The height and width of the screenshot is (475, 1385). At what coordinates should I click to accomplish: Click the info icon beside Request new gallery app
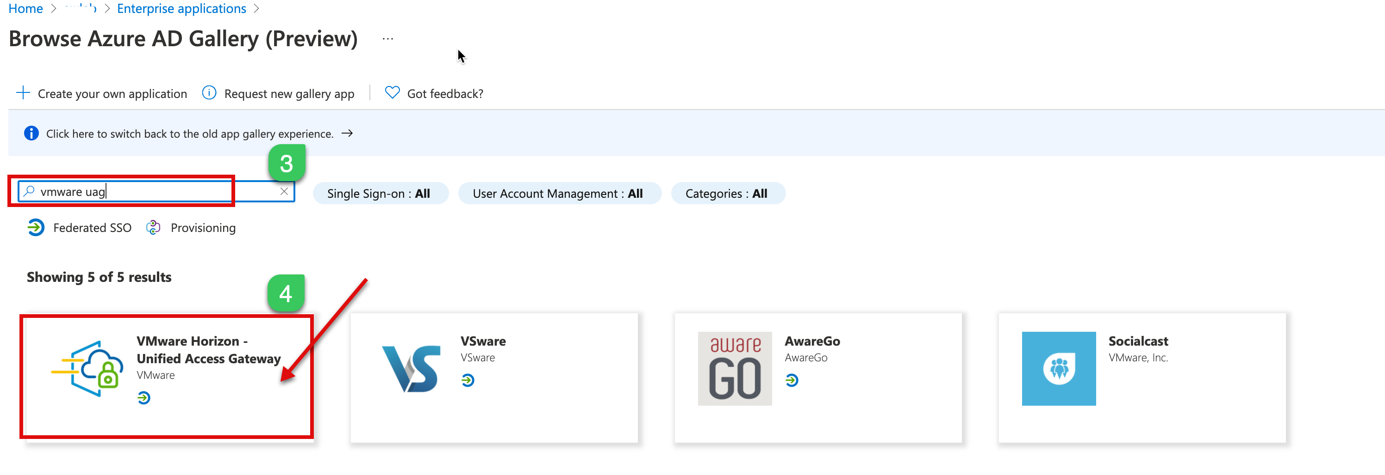coord(209,93)
